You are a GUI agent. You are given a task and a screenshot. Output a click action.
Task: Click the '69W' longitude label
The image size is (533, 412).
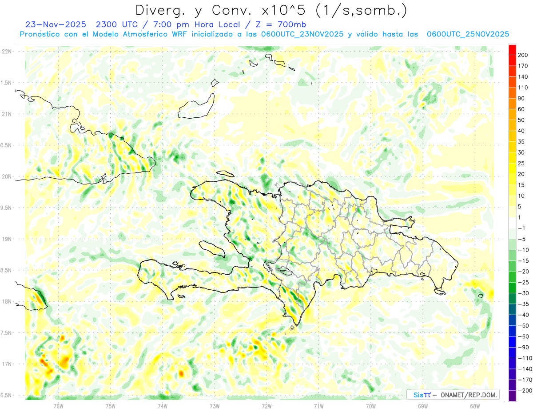[423, 406]
